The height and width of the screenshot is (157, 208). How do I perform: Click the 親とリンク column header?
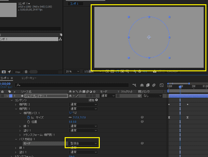coord(144,92)
